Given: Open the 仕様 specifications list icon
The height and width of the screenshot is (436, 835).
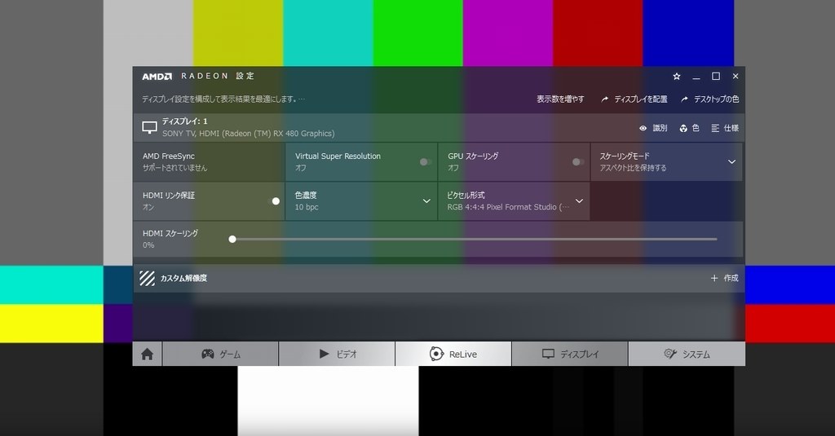Looking at the screenshot, I should (x=715, y=128).
